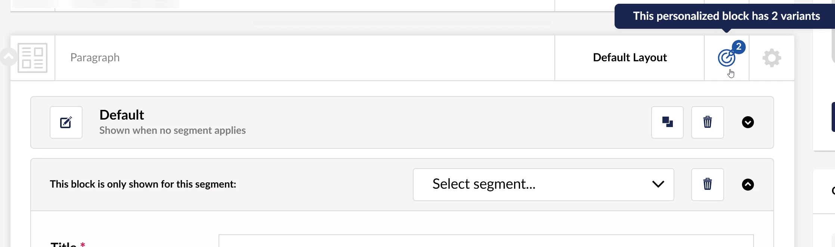Click the Paragraph block layout icon

coord(33,58)
